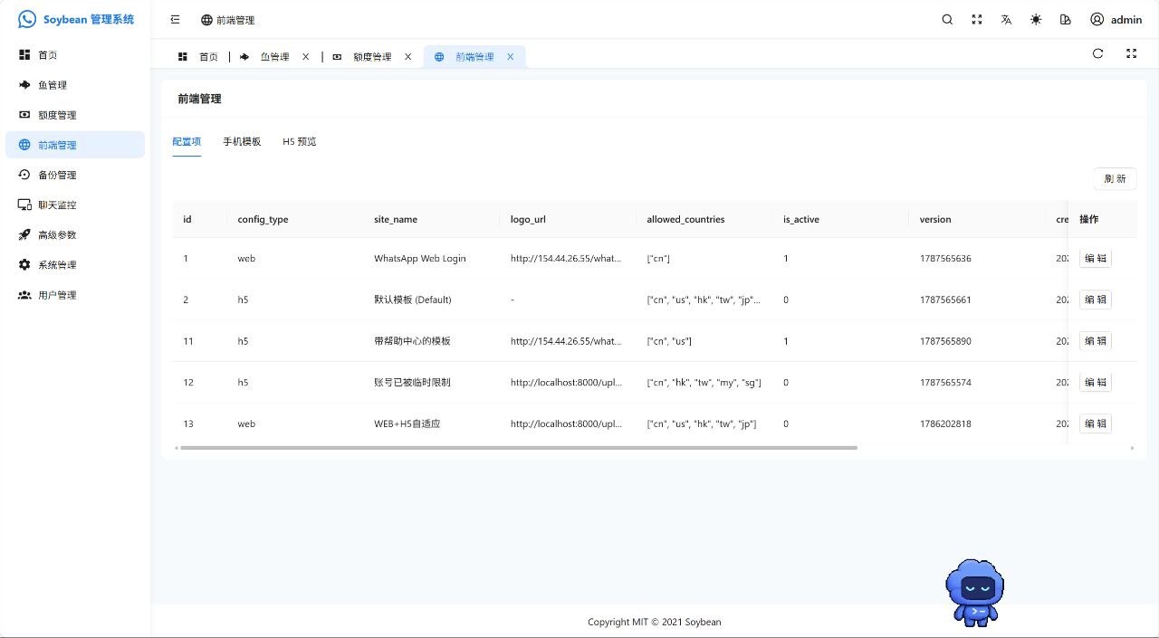Reload the page with the tab-bar refresh icon

click(1097, 53)
